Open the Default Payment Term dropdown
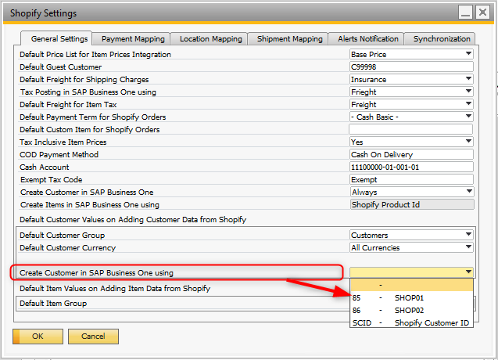This screenshot has height=360, width=498. click(x=468, y=117)
